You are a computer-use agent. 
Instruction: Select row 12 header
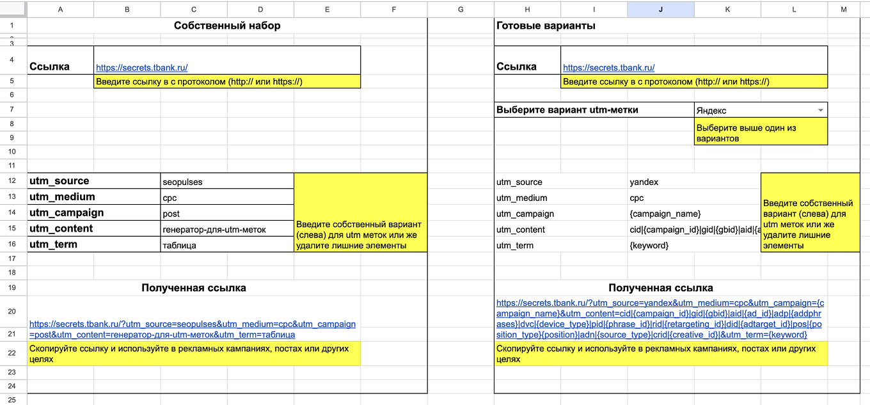pos(13,181)
